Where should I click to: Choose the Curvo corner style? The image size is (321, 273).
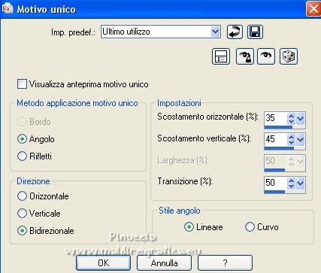coord(250,227)
